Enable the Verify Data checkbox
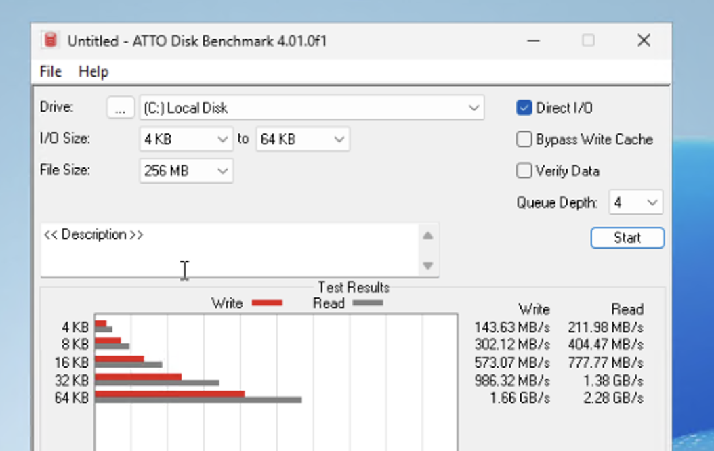Viewport: 714px width, 451px height. pyautogui.click(x=524, y=171)
